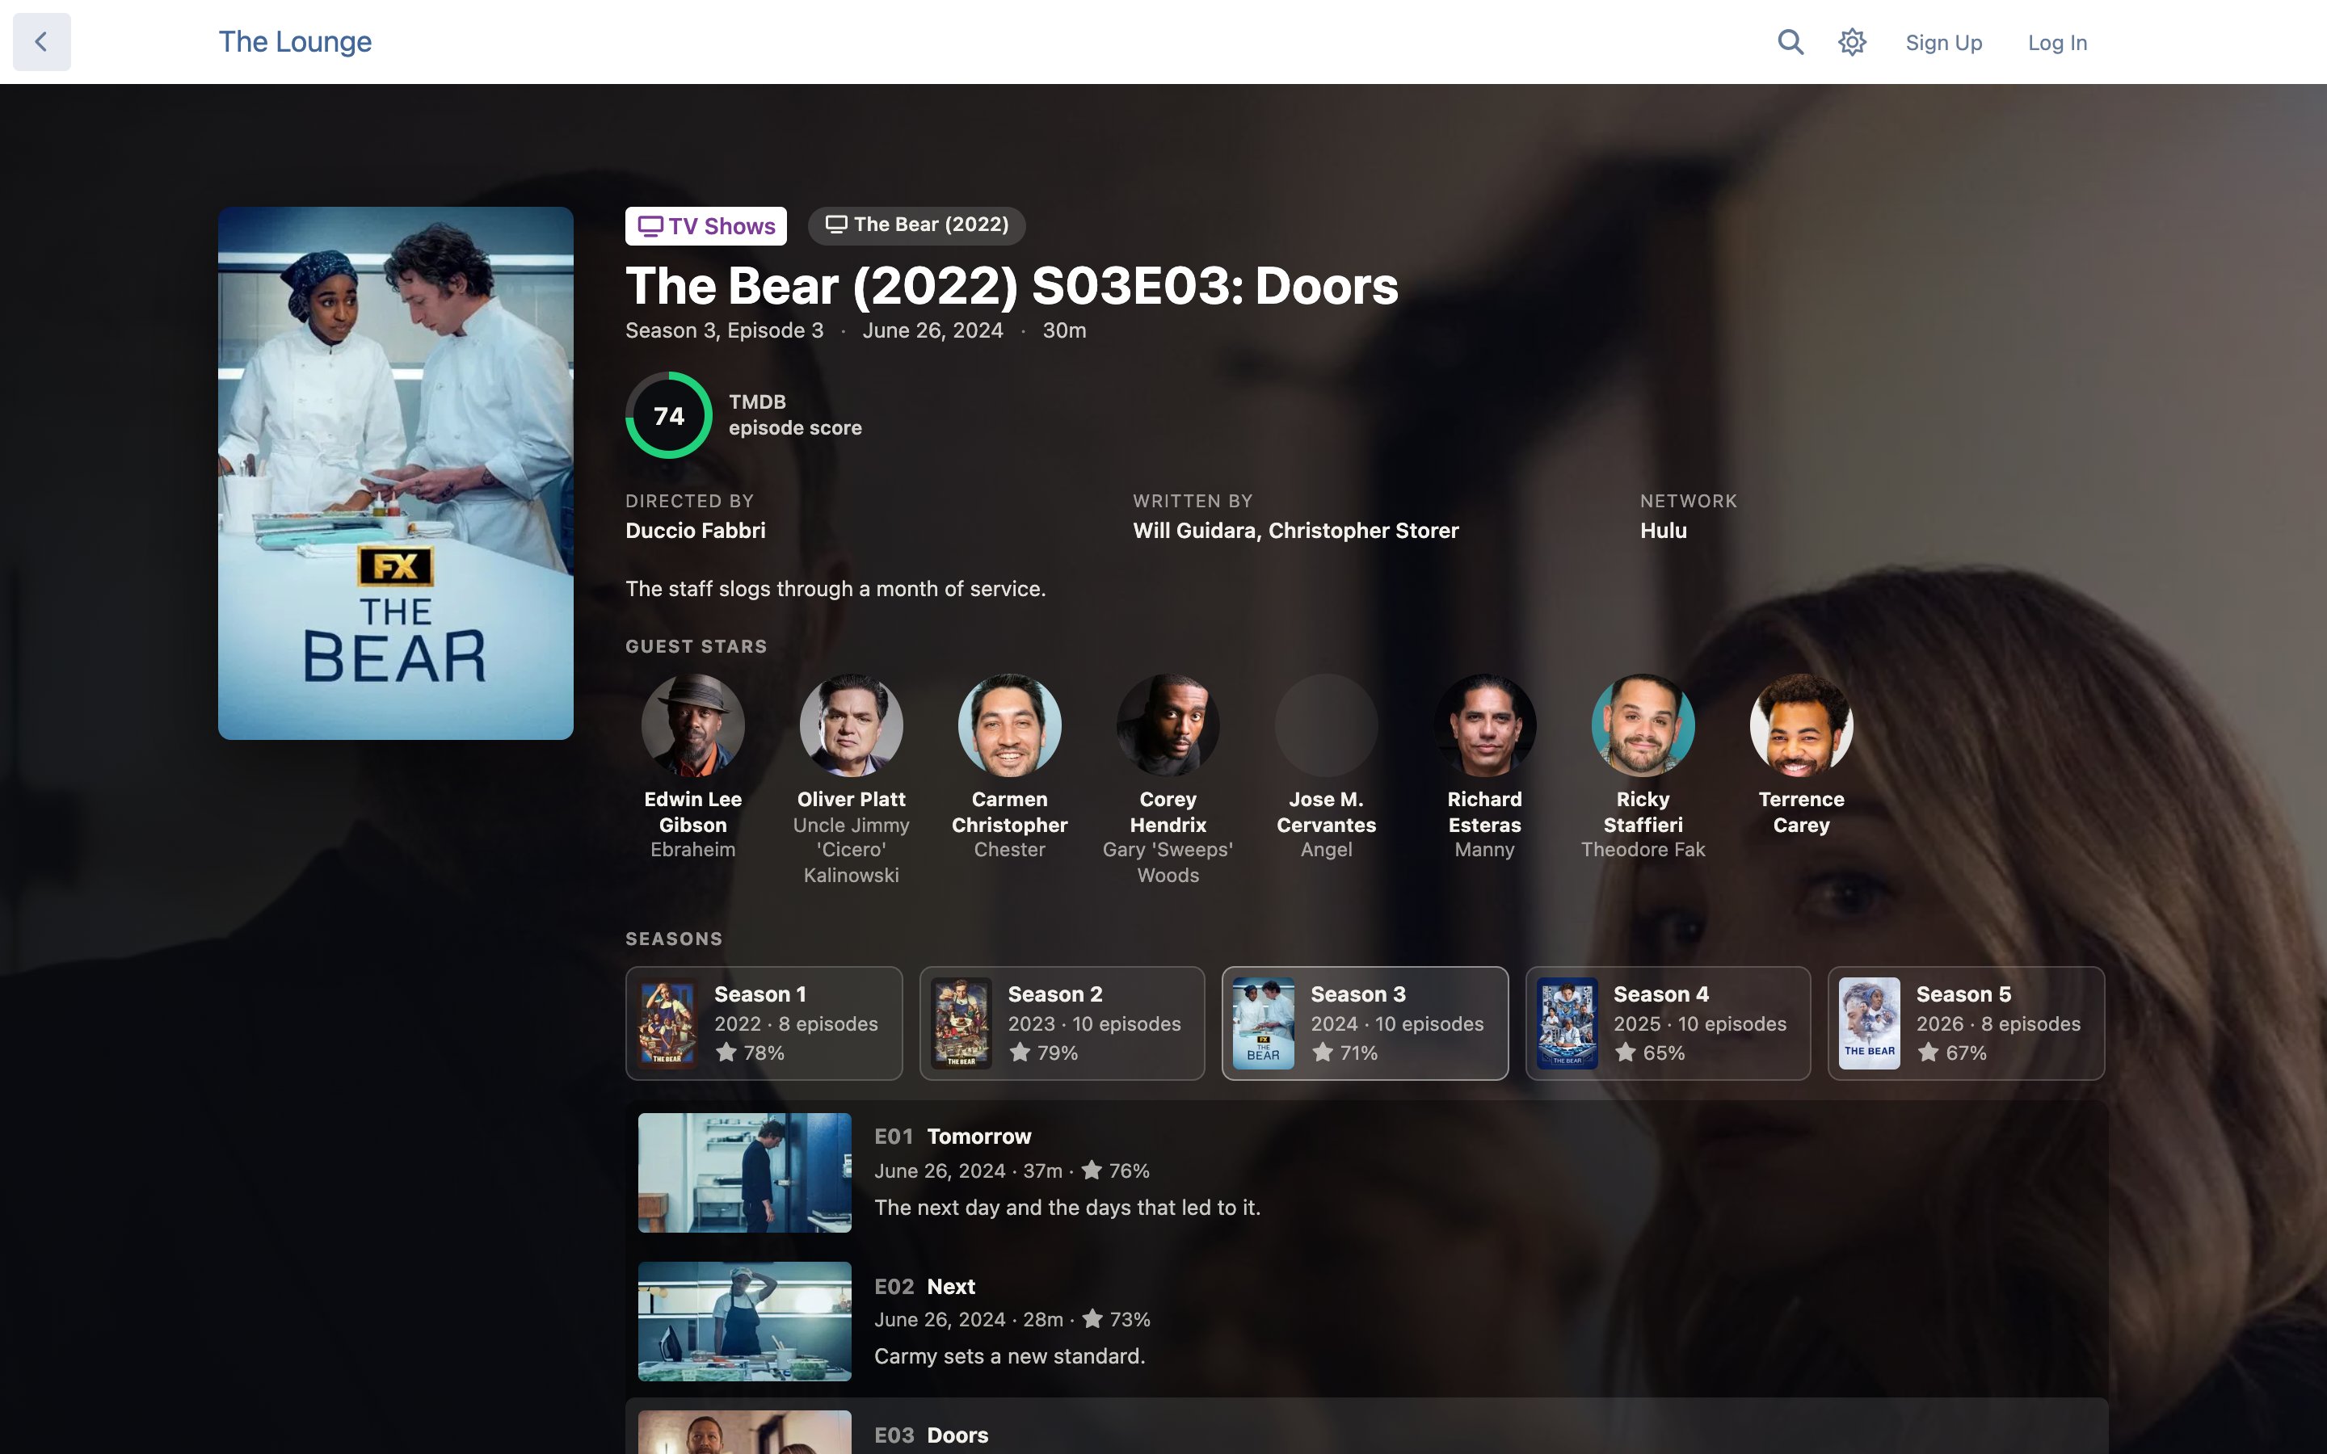Click writers 'Will Guidara, Christopher Storer'
Screen dimensions: 2327x1454
1295,531
